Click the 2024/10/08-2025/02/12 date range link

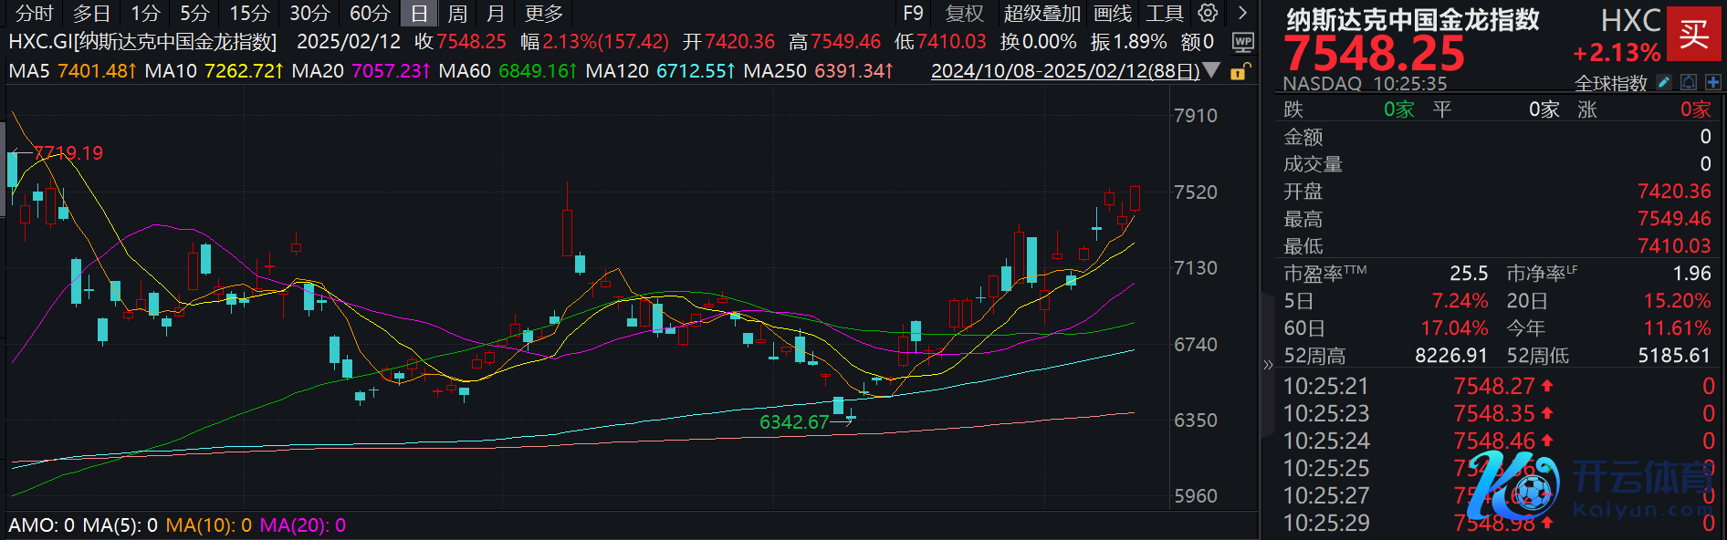(x=1064, y=70)
